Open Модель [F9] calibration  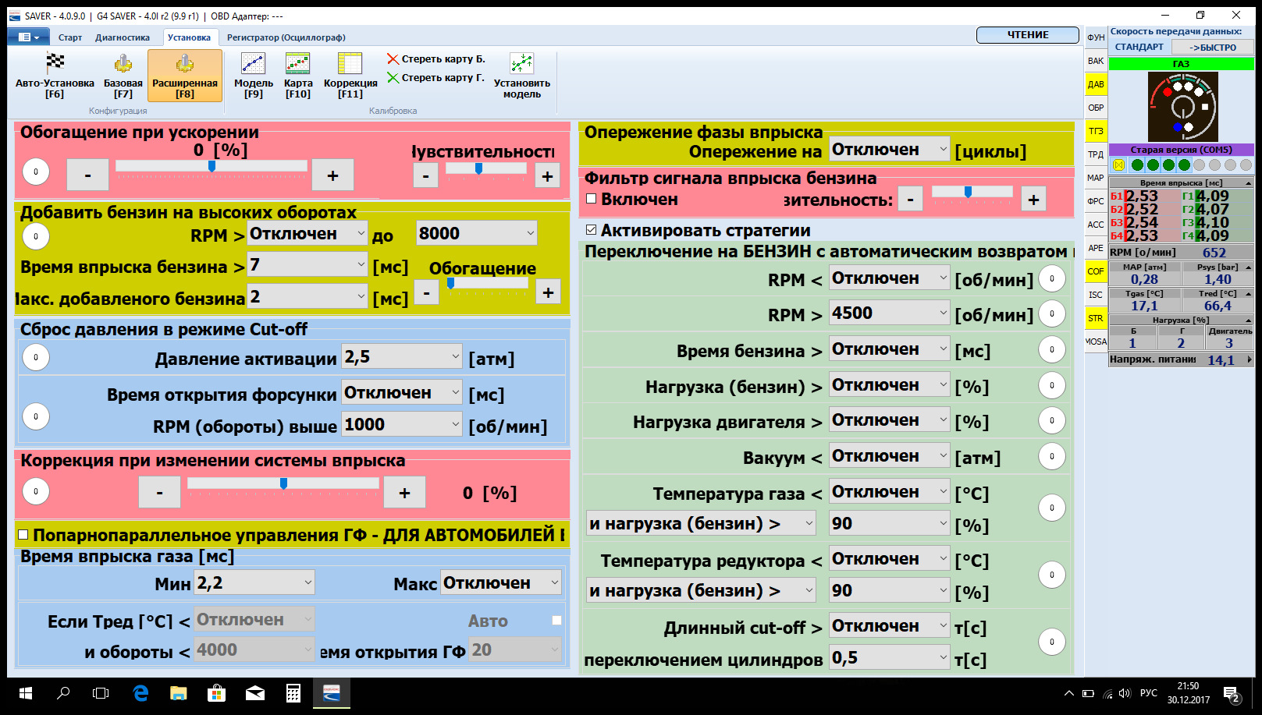tap(254, 76)
